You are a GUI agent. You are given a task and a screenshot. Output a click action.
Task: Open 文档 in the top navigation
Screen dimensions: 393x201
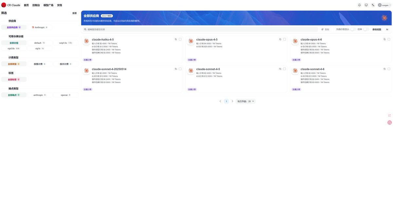pos(59,5)
